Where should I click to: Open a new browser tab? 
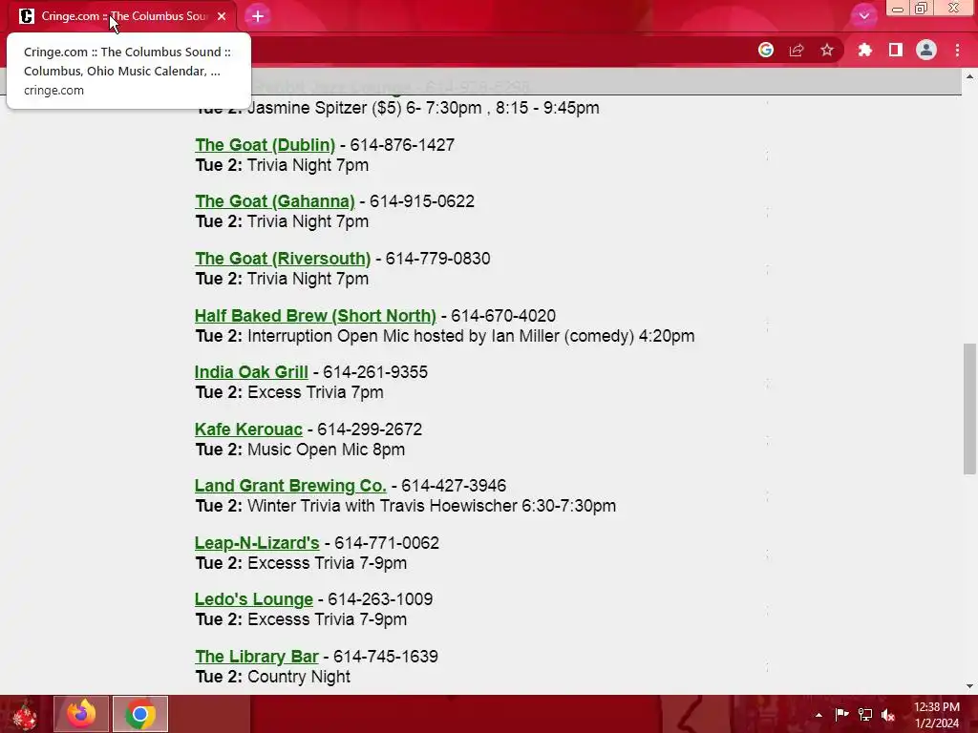(258, 16)
